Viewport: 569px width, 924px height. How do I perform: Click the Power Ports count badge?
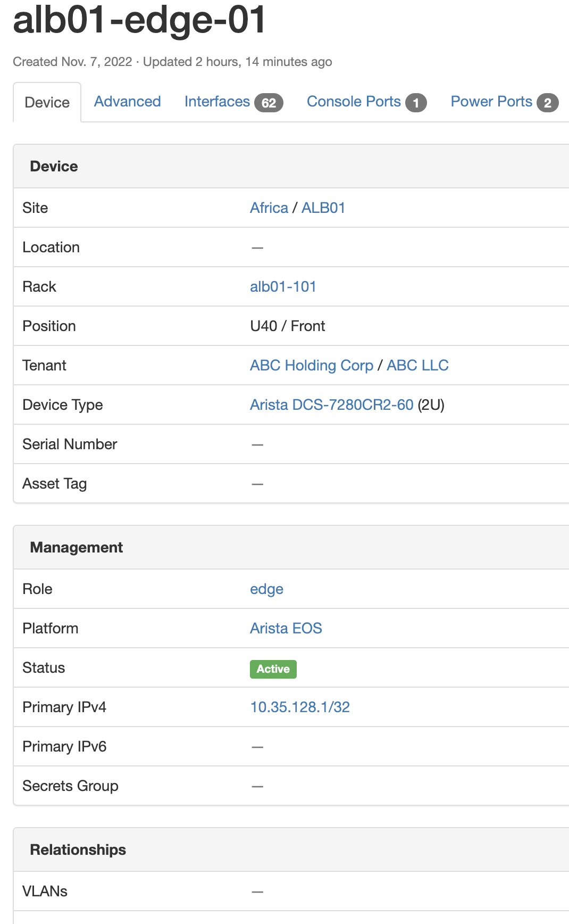tap(547, 103)
